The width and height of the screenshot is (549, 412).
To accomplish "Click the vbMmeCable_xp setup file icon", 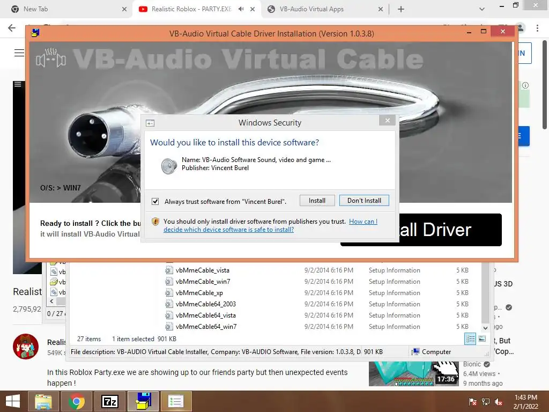I will tap(169, 292).
